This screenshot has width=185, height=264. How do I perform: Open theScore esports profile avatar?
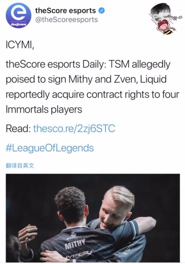click(18, 16)
